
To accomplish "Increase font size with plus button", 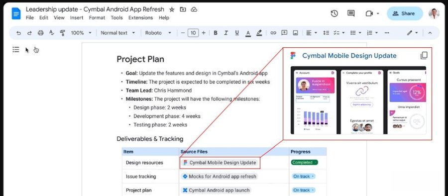I will (x=204, y=33).
